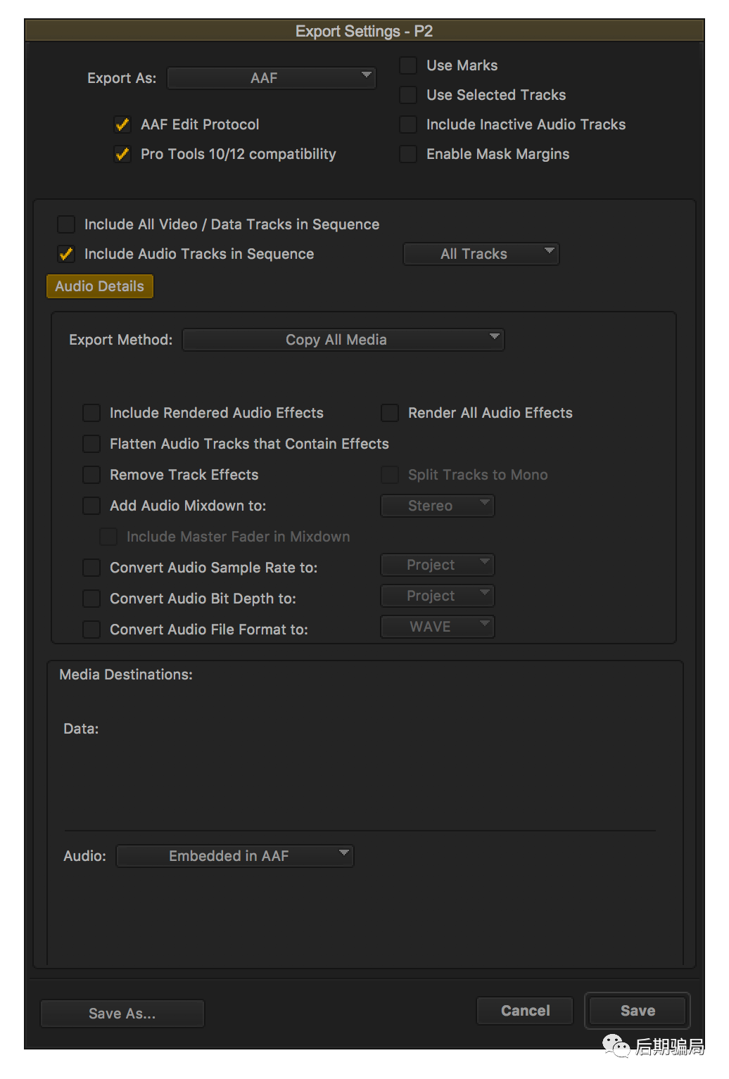This screenshot has width=729, height=1079.
Task: Click the Save button
Action: pyautogui.click(x=638, y=1011)
